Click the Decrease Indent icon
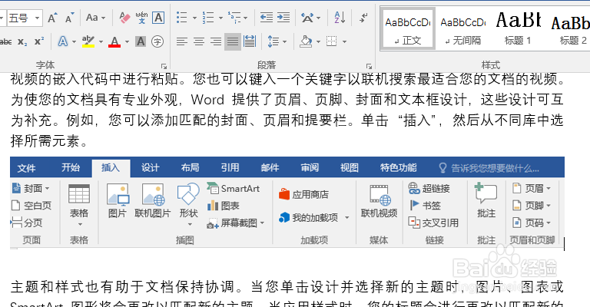The image size is (590, 307). click(x=267, y=18)
